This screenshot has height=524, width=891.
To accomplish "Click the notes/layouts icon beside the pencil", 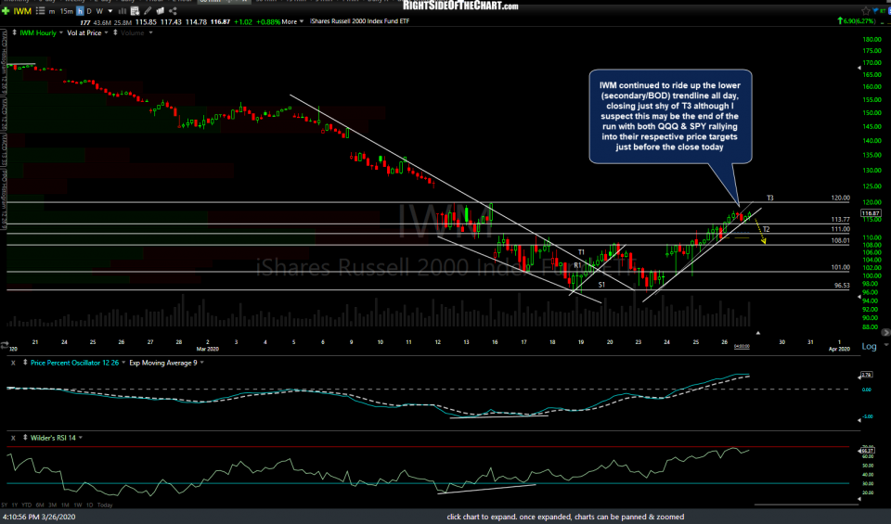I will tap(161, 11).
